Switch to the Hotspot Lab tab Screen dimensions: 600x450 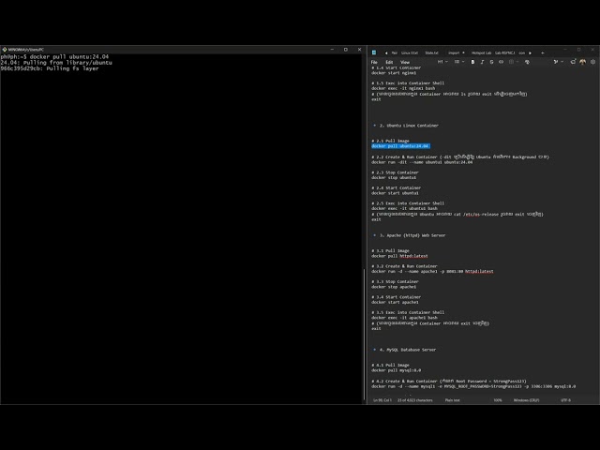coord(481,52)
